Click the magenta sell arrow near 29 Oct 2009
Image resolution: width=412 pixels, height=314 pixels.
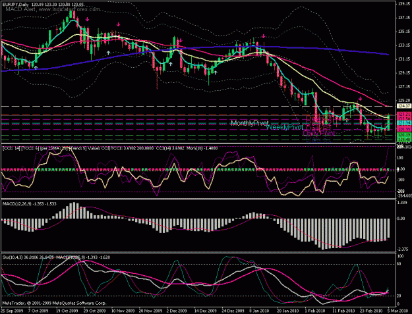coord(87,19)
